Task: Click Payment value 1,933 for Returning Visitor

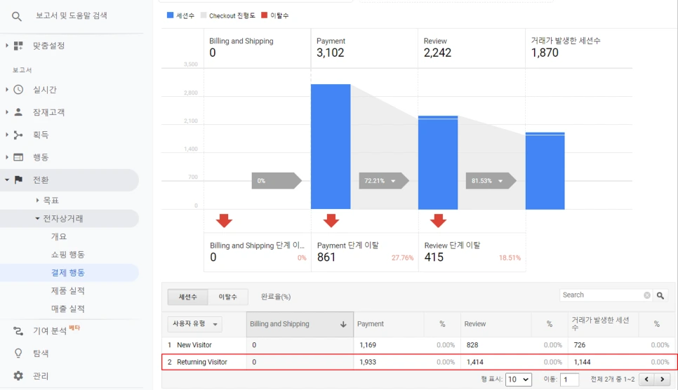Action: click(x=368, y=363)
